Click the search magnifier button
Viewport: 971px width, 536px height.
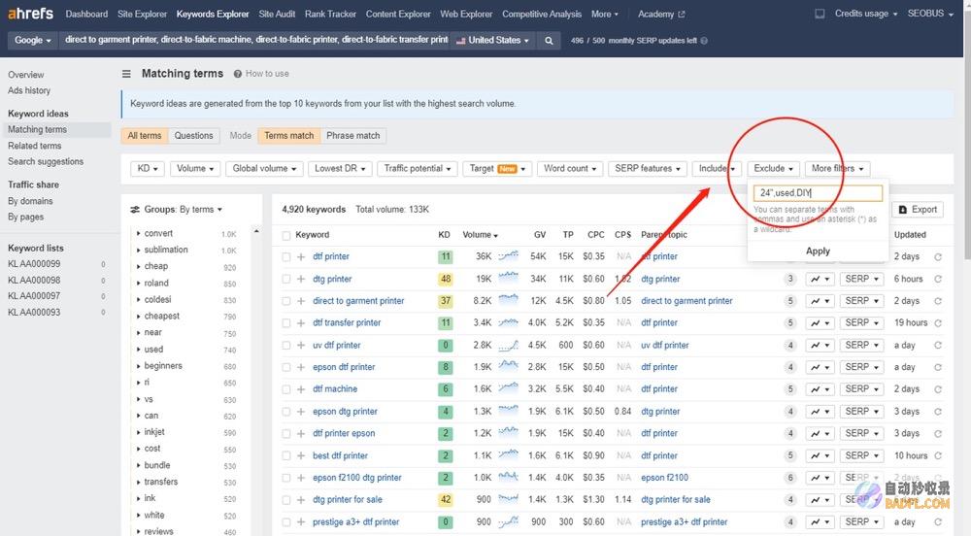coord(549,40)
